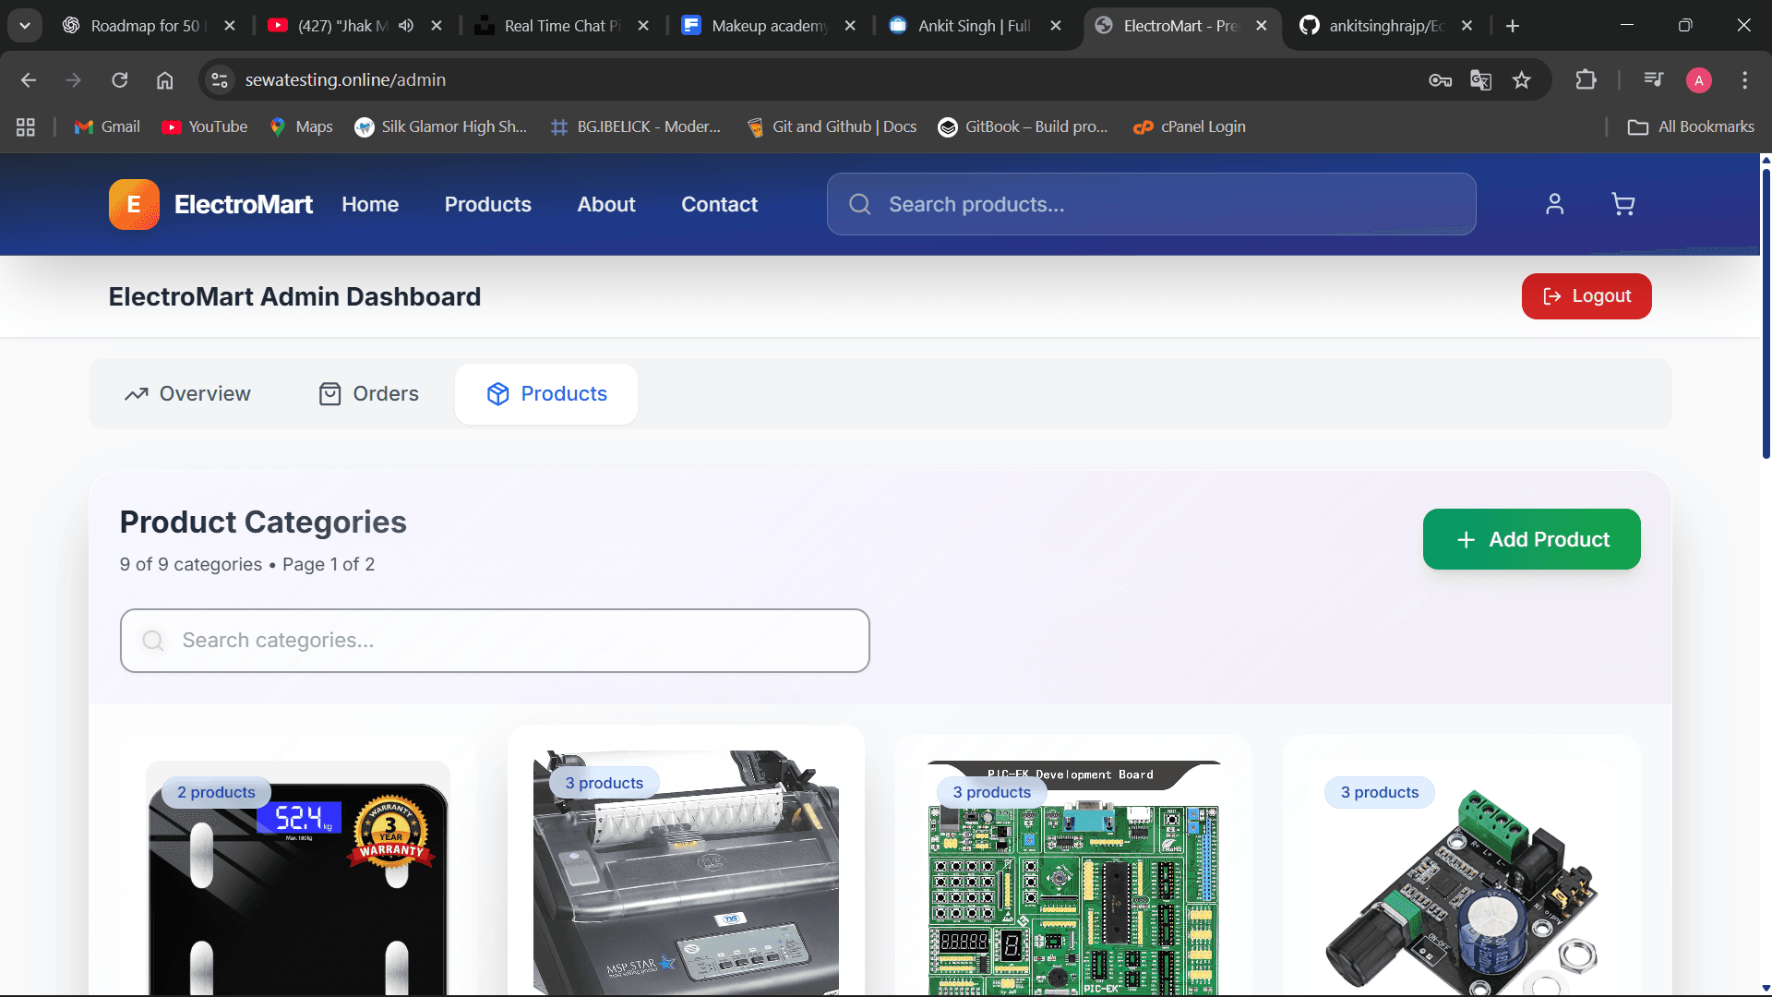The width and height of the screenshot is (1772, 997).
Task: Click the Google Translate icon
Action: [x=1480, y=80]
